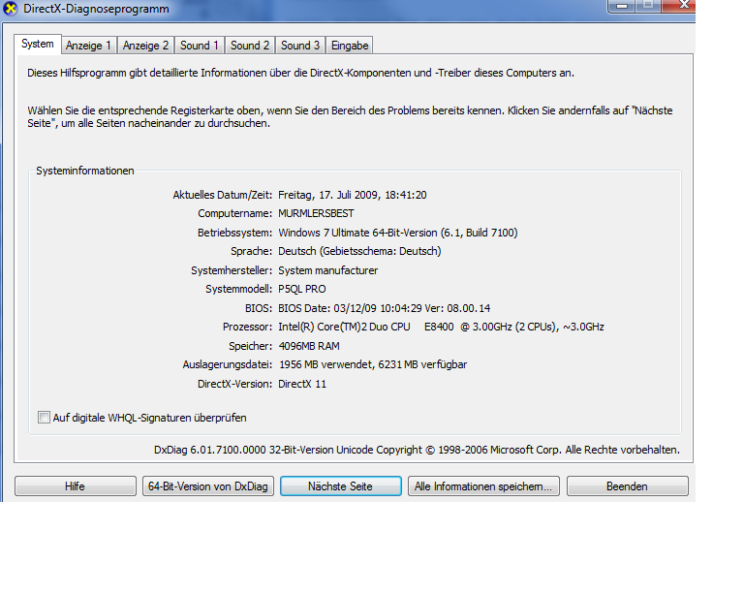
Task: Enable WHQL-Signaturen überprüfen checkbox
Action: [44, 418]
